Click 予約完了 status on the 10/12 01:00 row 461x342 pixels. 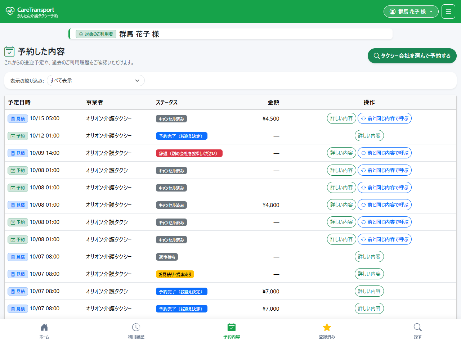click(x=182, y=136)
